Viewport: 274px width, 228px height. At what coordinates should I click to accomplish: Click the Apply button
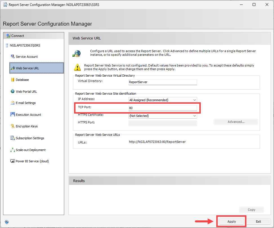point(231,222)
